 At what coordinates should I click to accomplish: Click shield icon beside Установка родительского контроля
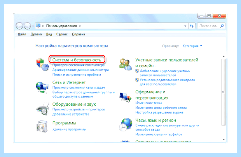137,80
